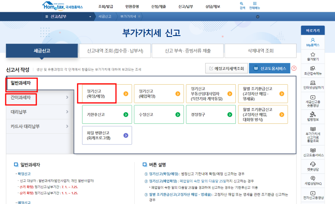Expand the 신고/납부 breadcrumb dropdown
This screenshot has width=335, height=204.
pos(90,17)
